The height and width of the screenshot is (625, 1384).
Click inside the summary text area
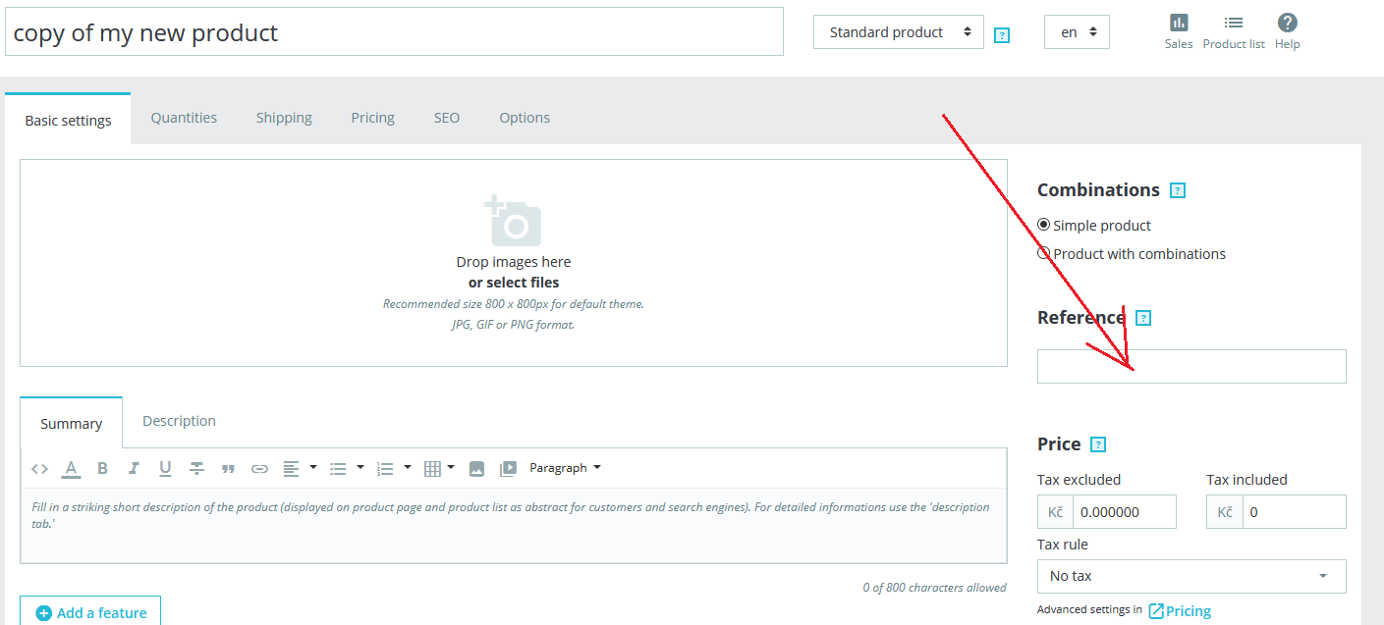click(x=514, y=525)
